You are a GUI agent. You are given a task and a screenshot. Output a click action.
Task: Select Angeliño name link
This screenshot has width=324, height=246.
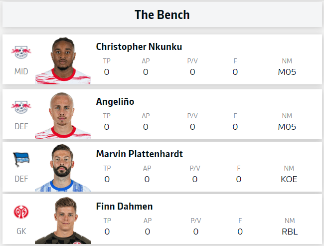click(x=115, y=102)
